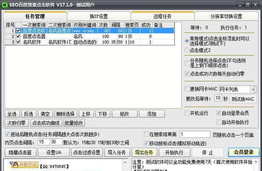Move task up with 上移 button
Screen dimensions: 262x171
(86, 114)
